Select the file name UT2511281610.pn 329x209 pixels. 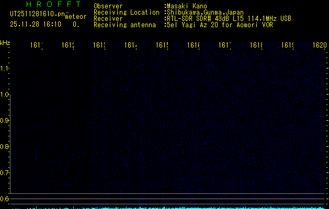coord(38,14)
